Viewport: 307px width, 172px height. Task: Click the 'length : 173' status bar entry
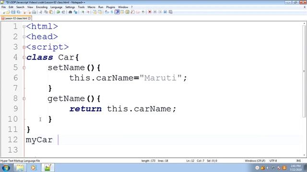click(148, 161)
